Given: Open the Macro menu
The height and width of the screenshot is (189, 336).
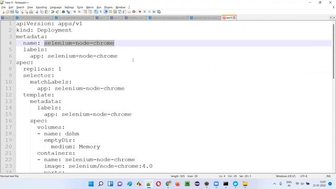Looking at the screenshot, I should click(90, 7).
